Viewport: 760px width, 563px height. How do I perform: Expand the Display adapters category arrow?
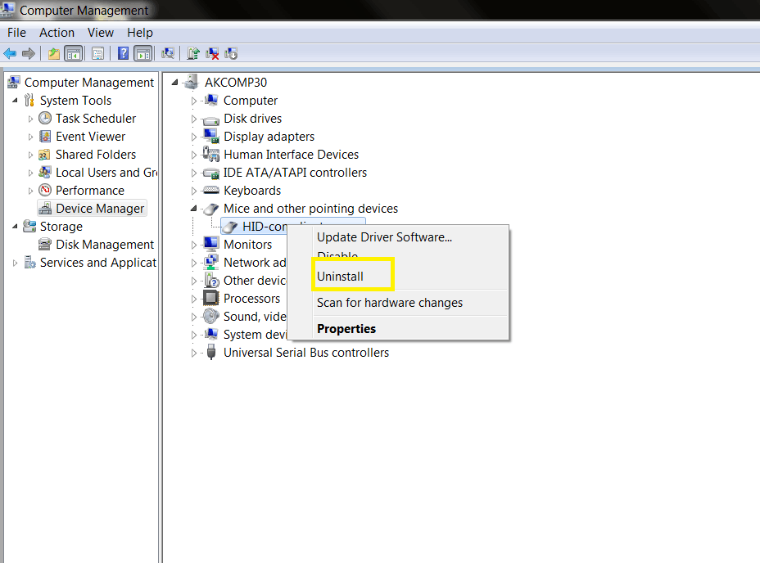click(194, 137)
